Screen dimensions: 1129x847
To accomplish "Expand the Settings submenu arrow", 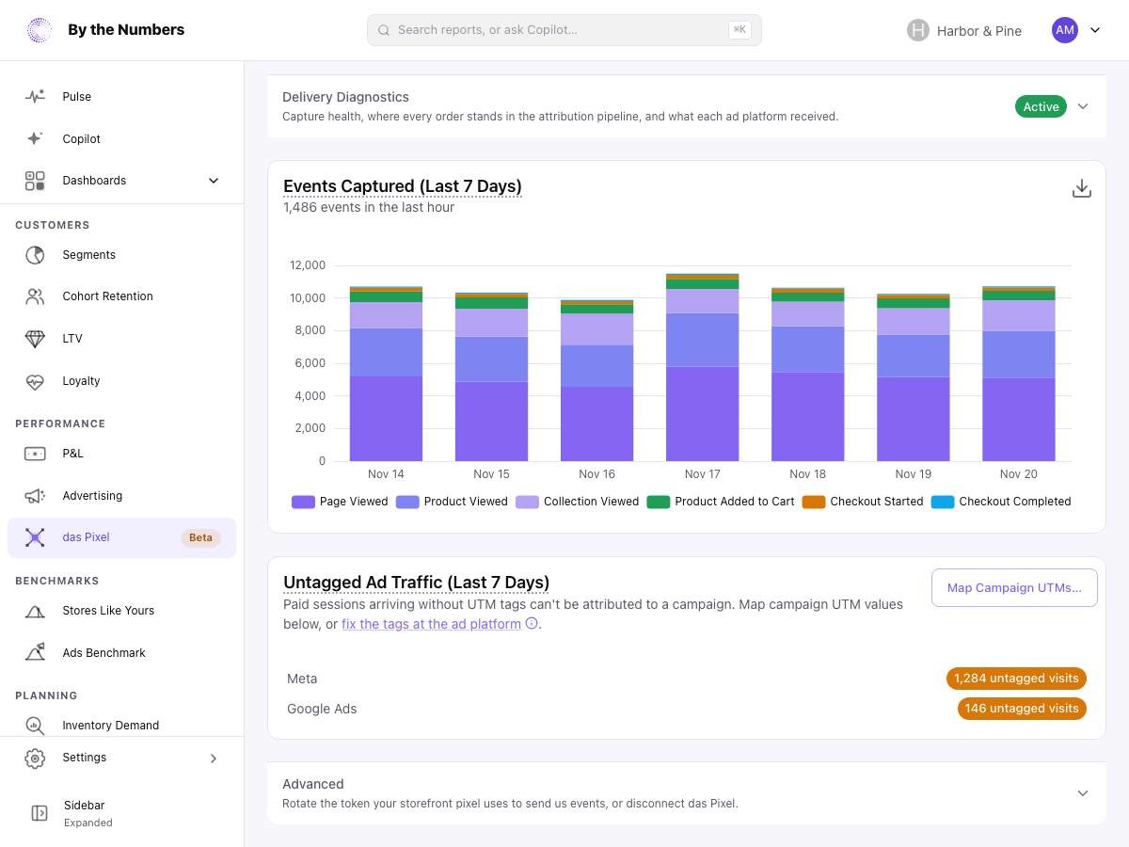I will [x=214, y=758].
